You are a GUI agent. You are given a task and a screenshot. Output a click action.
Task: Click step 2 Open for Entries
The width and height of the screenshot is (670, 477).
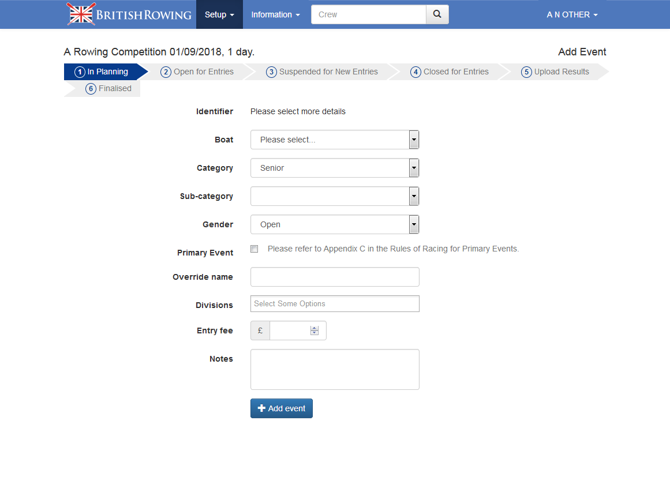click(197, 72)
